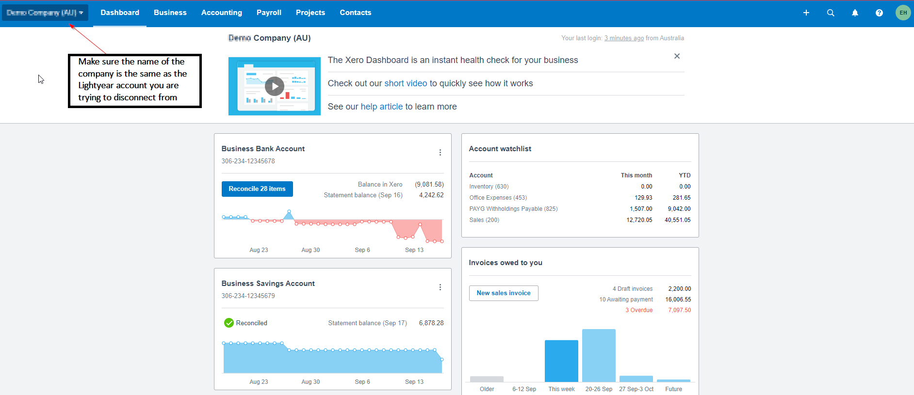The width and height of the screenshot is (914, 395).
Task: Select the This week invoice bar
Action: pyautogui.click(x=561, y=361)
